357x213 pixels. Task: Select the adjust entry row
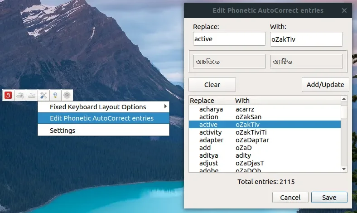pos(265,163)
